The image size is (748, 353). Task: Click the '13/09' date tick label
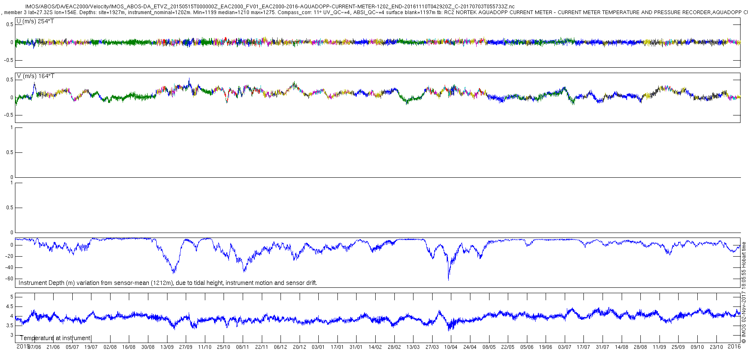point(167,347)
